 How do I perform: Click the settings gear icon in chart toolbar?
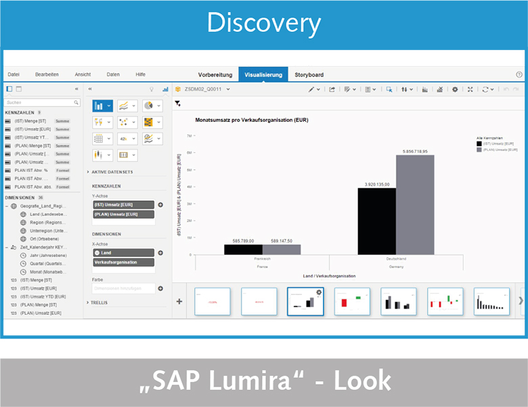455,89
